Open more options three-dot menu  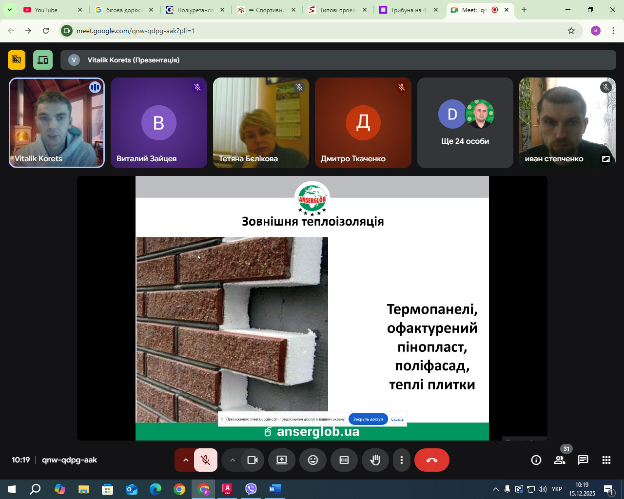pos(402,460)
